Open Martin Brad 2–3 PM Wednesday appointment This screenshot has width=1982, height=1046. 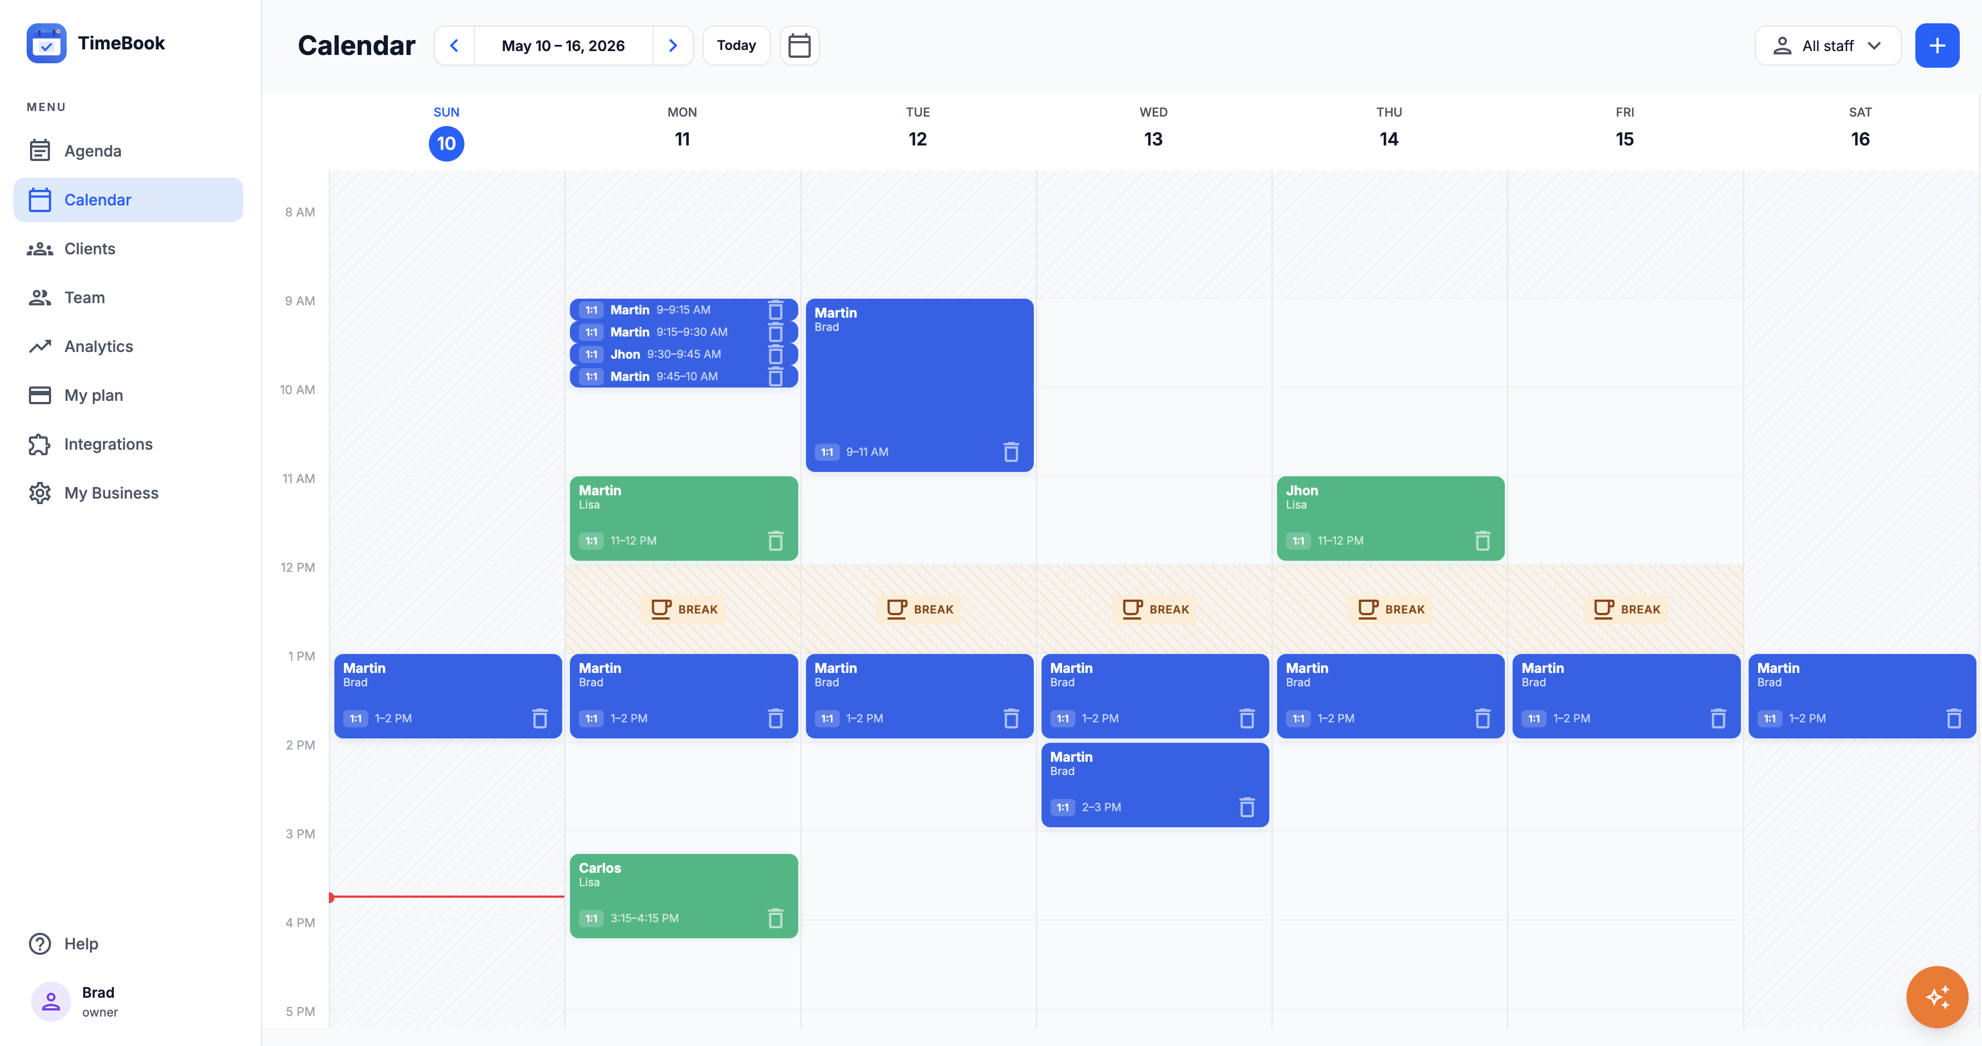click(1155, 785)
